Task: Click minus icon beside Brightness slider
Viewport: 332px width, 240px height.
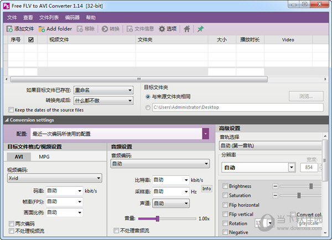Action: [x=275, y=186]
